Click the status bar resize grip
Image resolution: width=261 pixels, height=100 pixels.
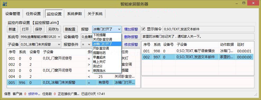[x=256, y=95]
